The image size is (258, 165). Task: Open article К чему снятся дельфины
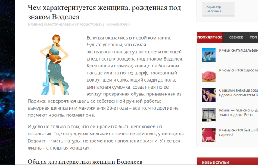pos(238,50)
